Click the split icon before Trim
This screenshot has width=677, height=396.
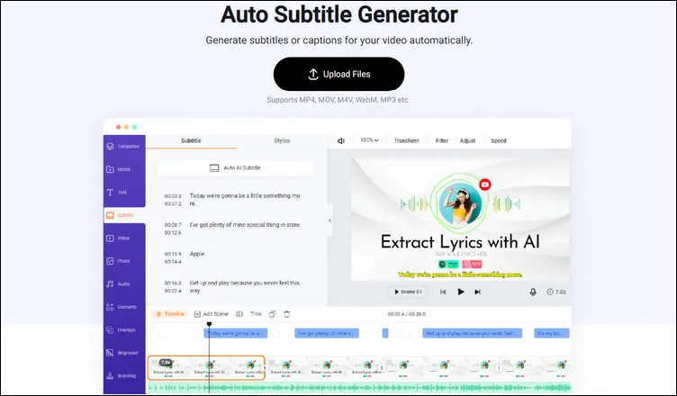(239, 314)
